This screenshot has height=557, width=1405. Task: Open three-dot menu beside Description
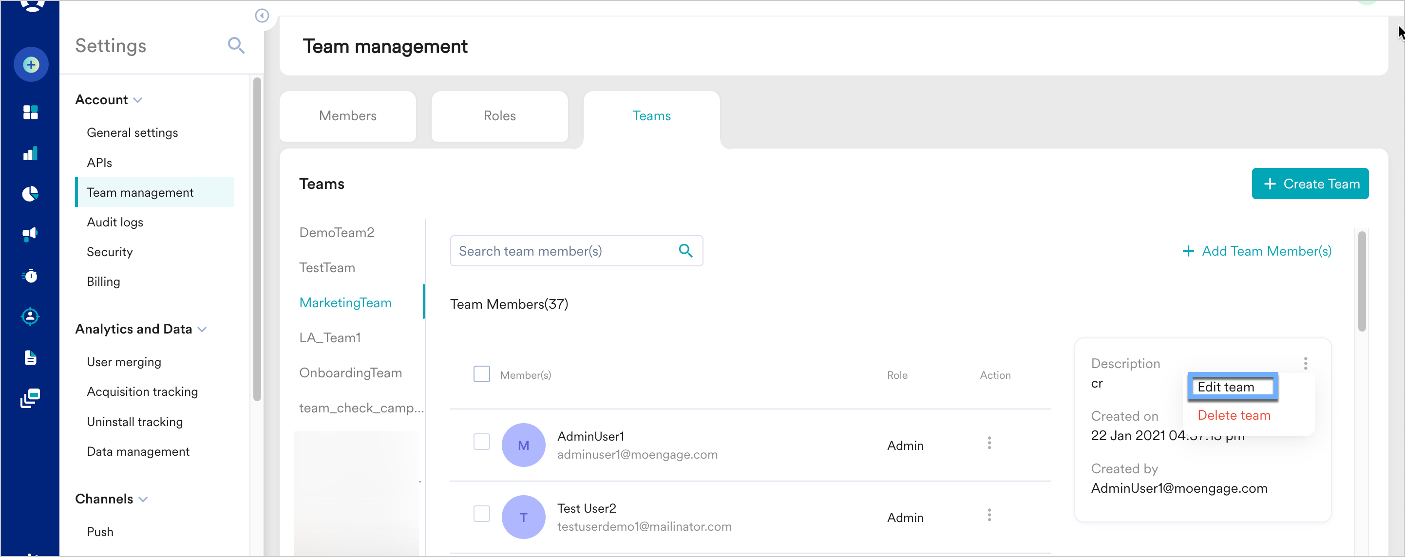(1305, 363)
